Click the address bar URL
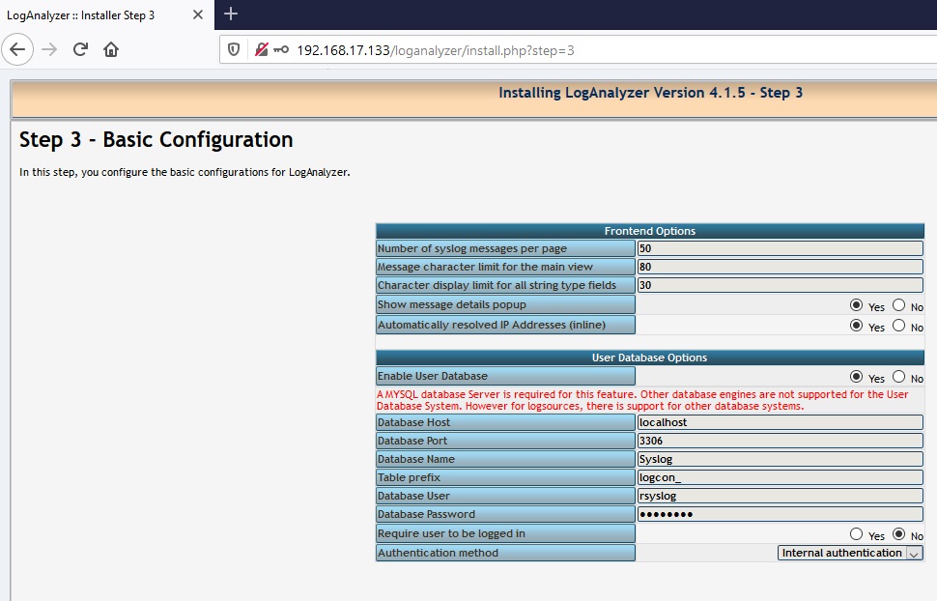Screen dimensions: 937x601 pos(436,50)
